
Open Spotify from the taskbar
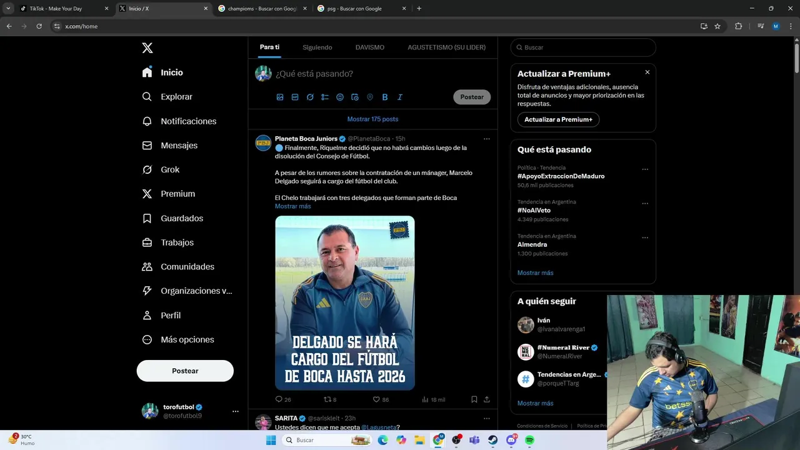tap(529, 440)
